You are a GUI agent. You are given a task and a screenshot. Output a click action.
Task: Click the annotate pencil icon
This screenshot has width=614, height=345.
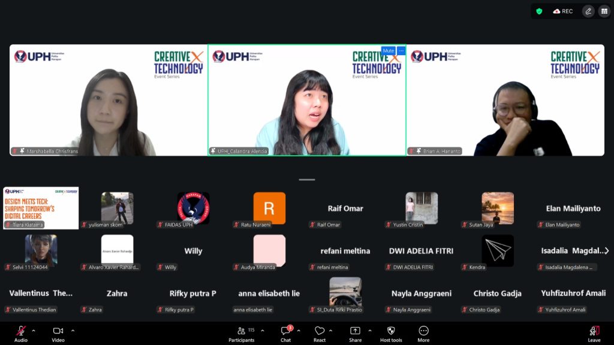tap(588, 11)
